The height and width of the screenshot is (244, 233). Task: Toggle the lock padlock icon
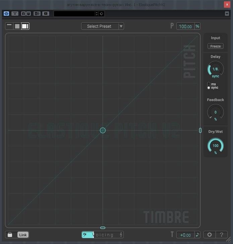pos(10,235)
